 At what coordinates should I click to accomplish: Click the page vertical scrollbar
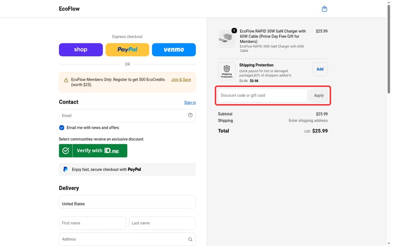click(x=389, y=49)
